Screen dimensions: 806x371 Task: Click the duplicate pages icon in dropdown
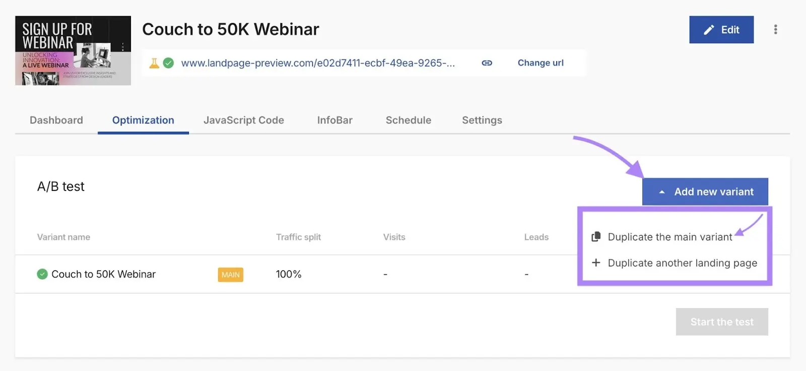[596, 237]
